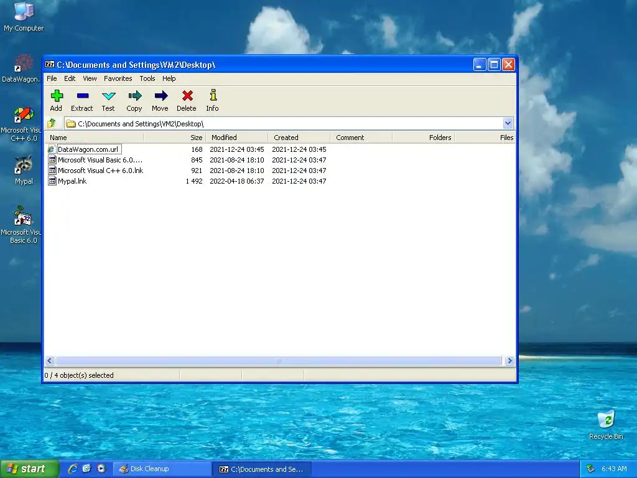Open the Help menu
Viewport: 637px width, 478px height.
coord(169,78)
